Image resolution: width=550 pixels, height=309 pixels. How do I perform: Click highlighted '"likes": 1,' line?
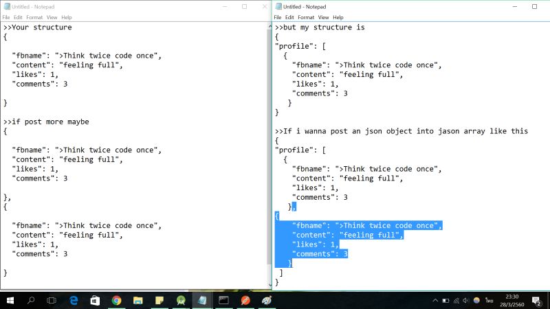[x=316, y=244]
